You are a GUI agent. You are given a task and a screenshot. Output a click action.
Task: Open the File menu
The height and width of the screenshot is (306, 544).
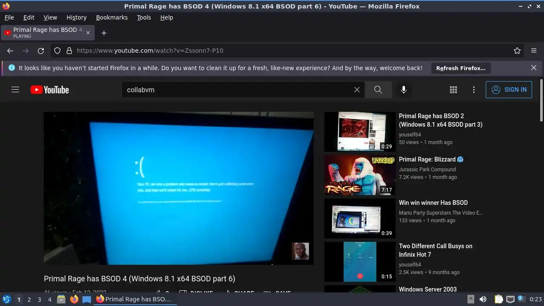[x=9, y=17]
